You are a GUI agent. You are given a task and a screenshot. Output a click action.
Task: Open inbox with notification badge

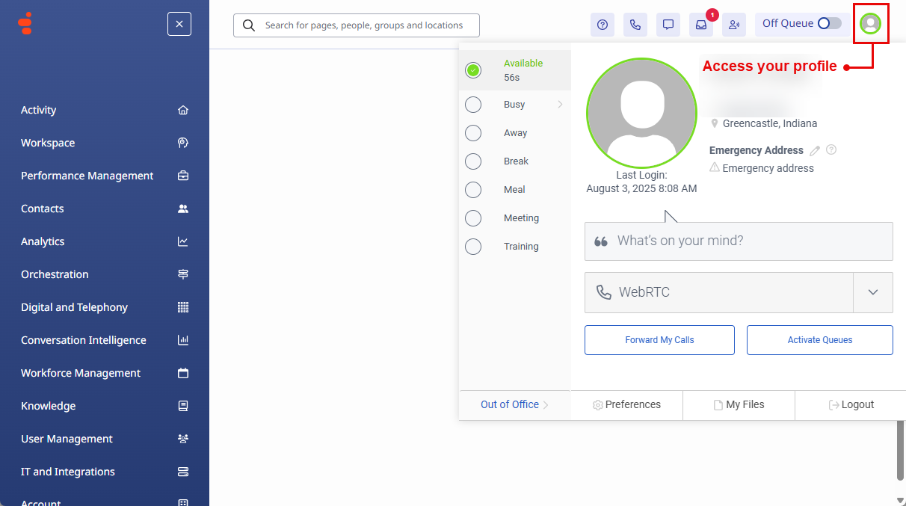(701, 25)
